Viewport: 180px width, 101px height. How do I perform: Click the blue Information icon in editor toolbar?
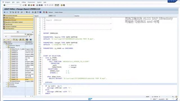(x=40, y=12)
